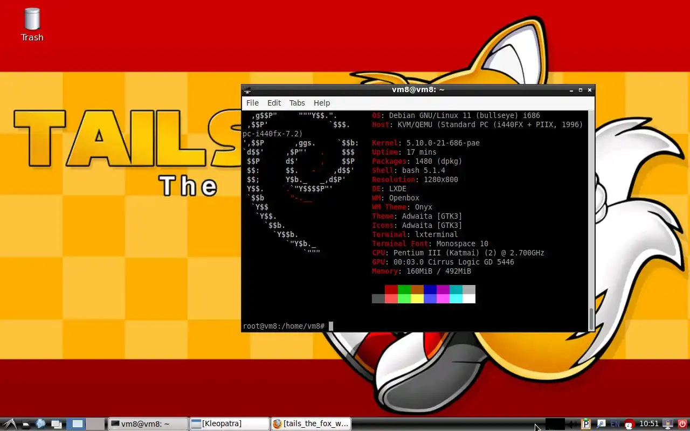Image resolution: width=690 pixels, height=431 pixels.
Task: Open the web browser globe launcher
Action: click(40, 424)
